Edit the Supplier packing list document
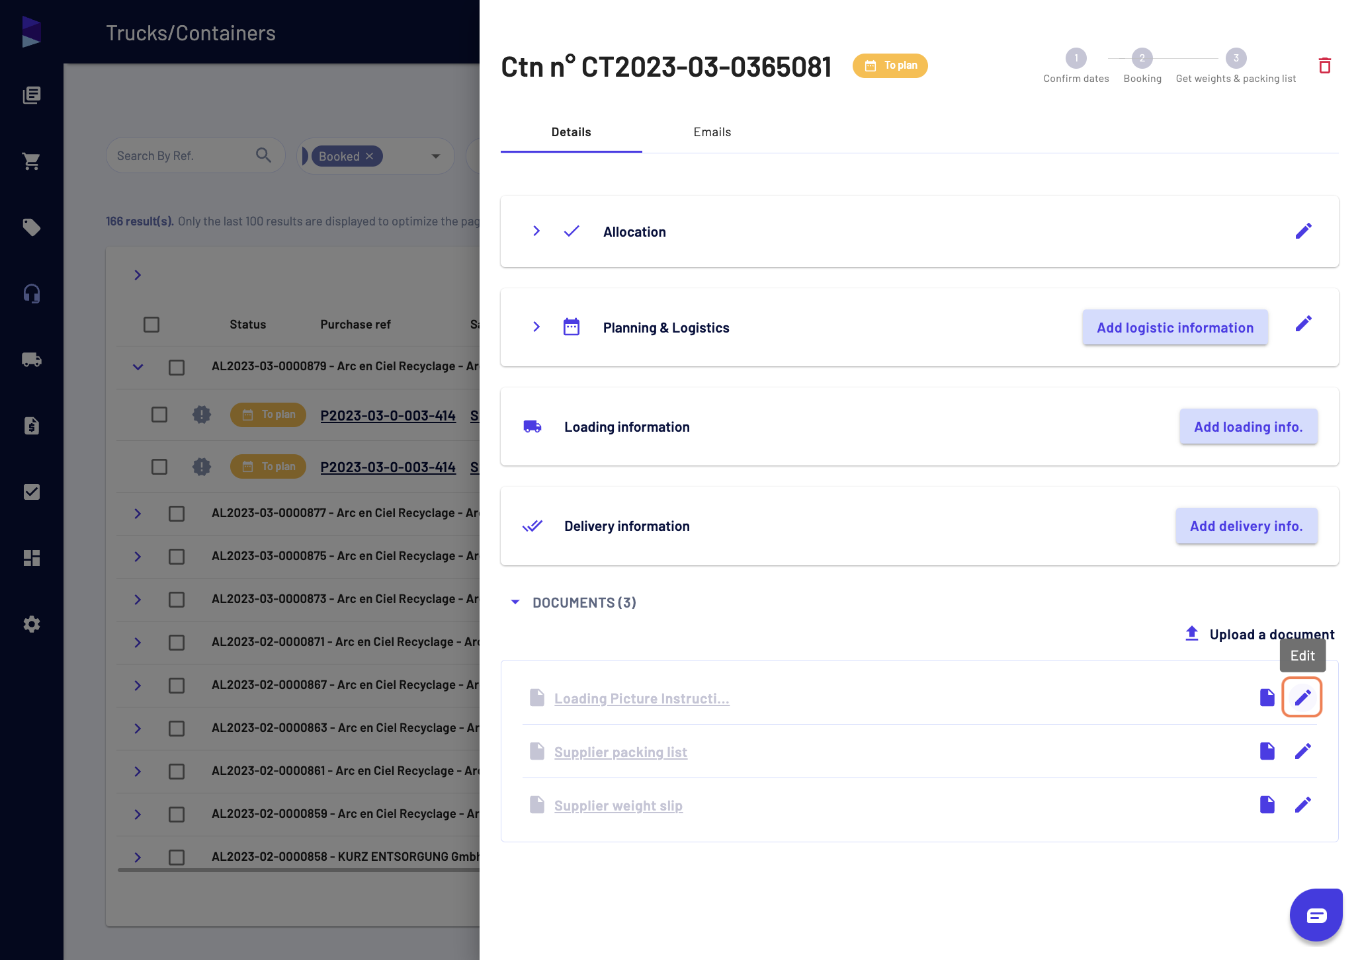This screenshot has height=960, width=1360. [x=1302, y=751]
